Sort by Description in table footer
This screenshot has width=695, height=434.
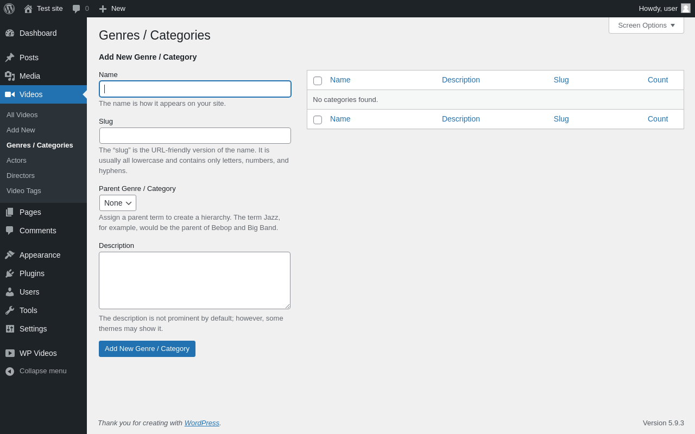coord(461,119)
